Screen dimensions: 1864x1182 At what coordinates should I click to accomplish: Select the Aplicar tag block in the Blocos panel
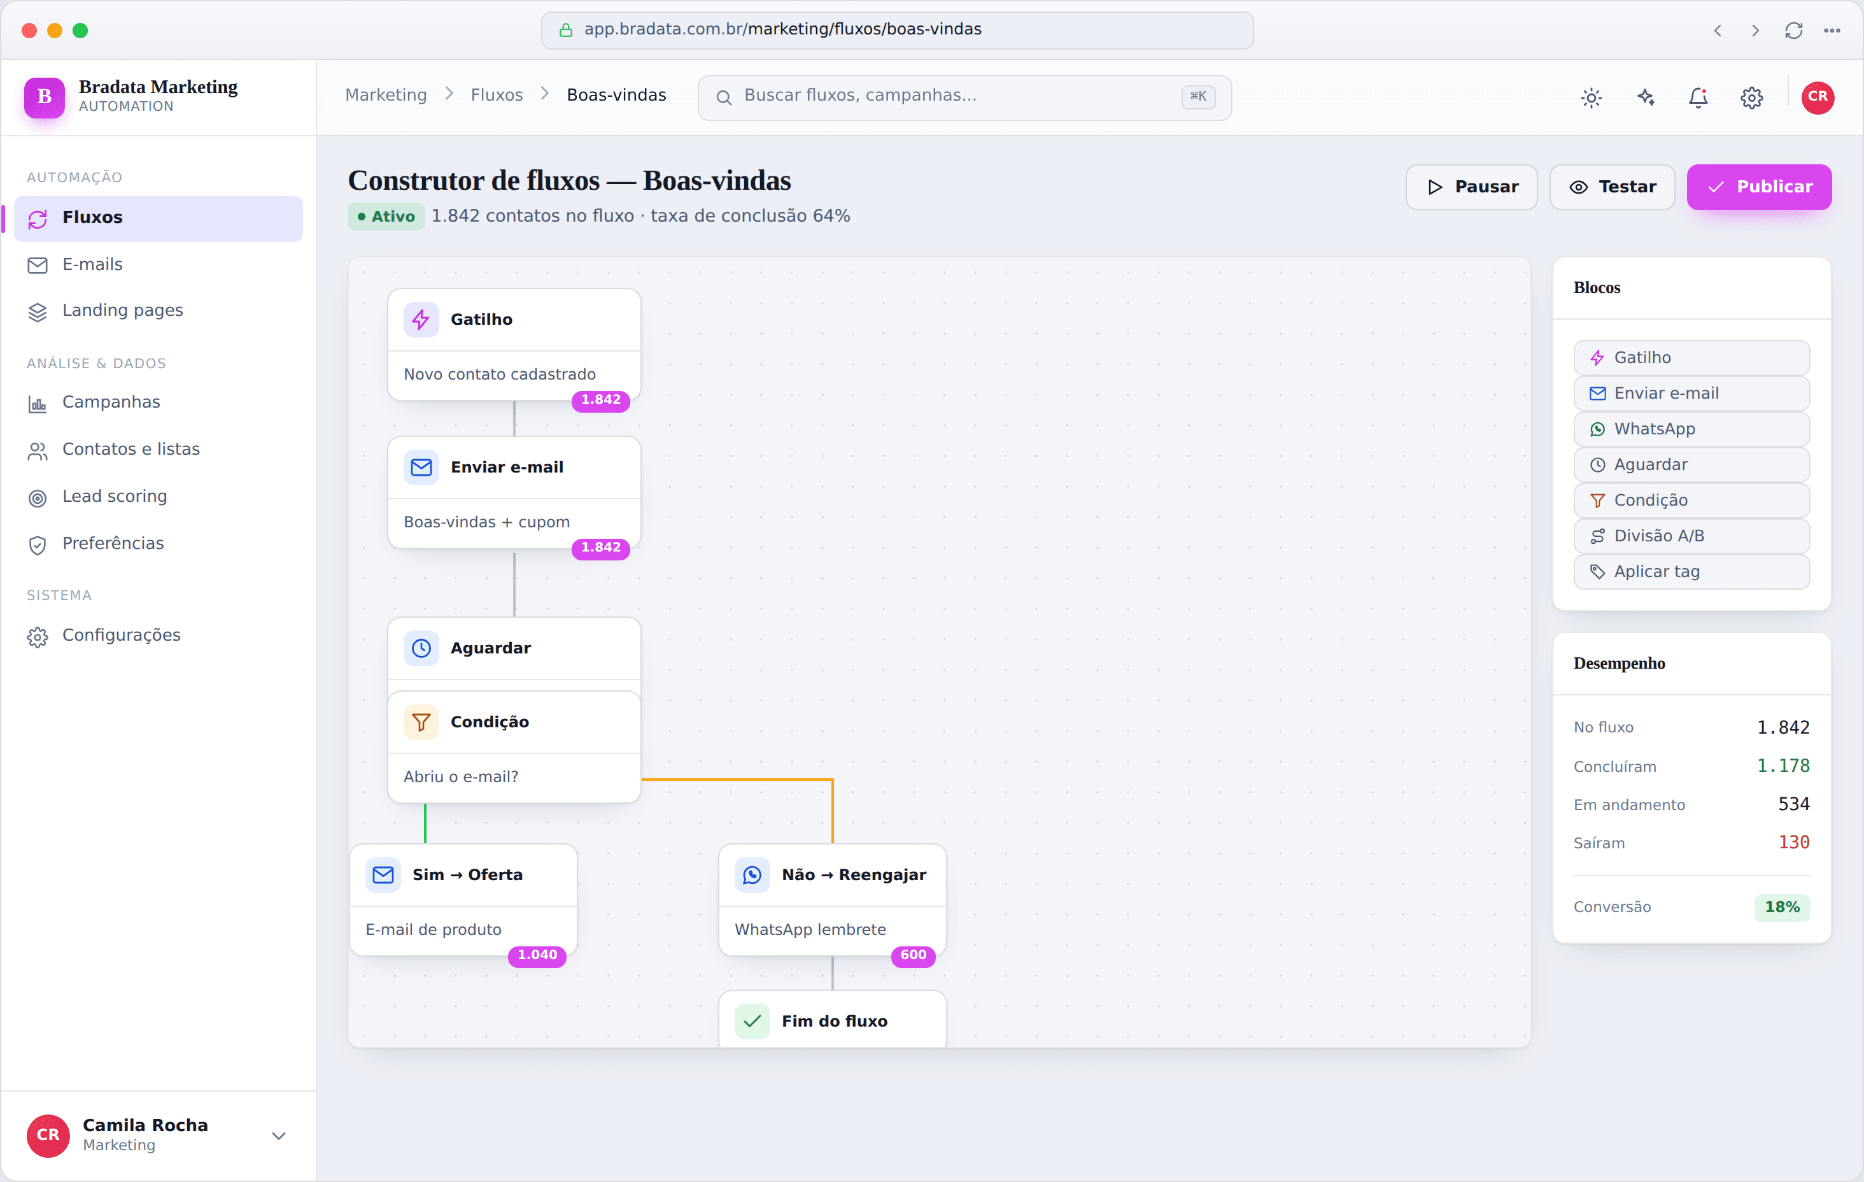point(1691,571)
